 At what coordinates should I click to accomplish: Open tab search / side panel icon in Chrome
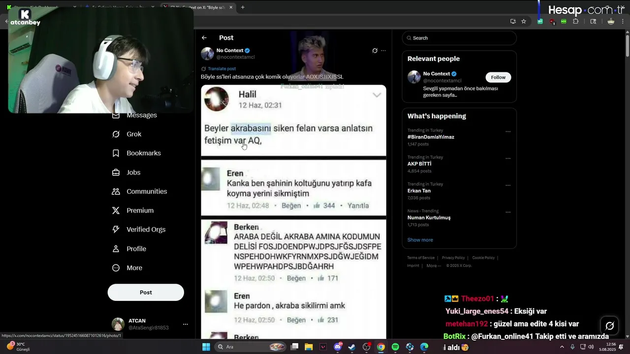[593, 22]
